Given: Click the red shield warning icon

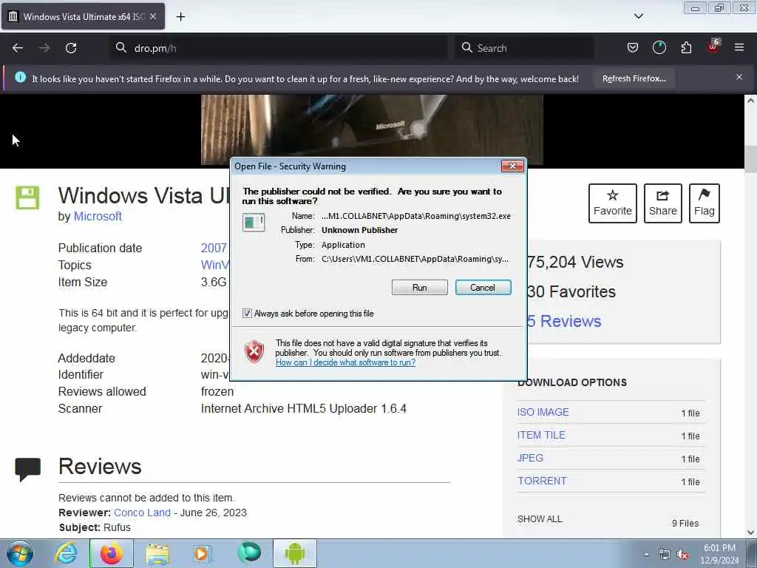Looking at the screenshot, I should coord(254,351).
